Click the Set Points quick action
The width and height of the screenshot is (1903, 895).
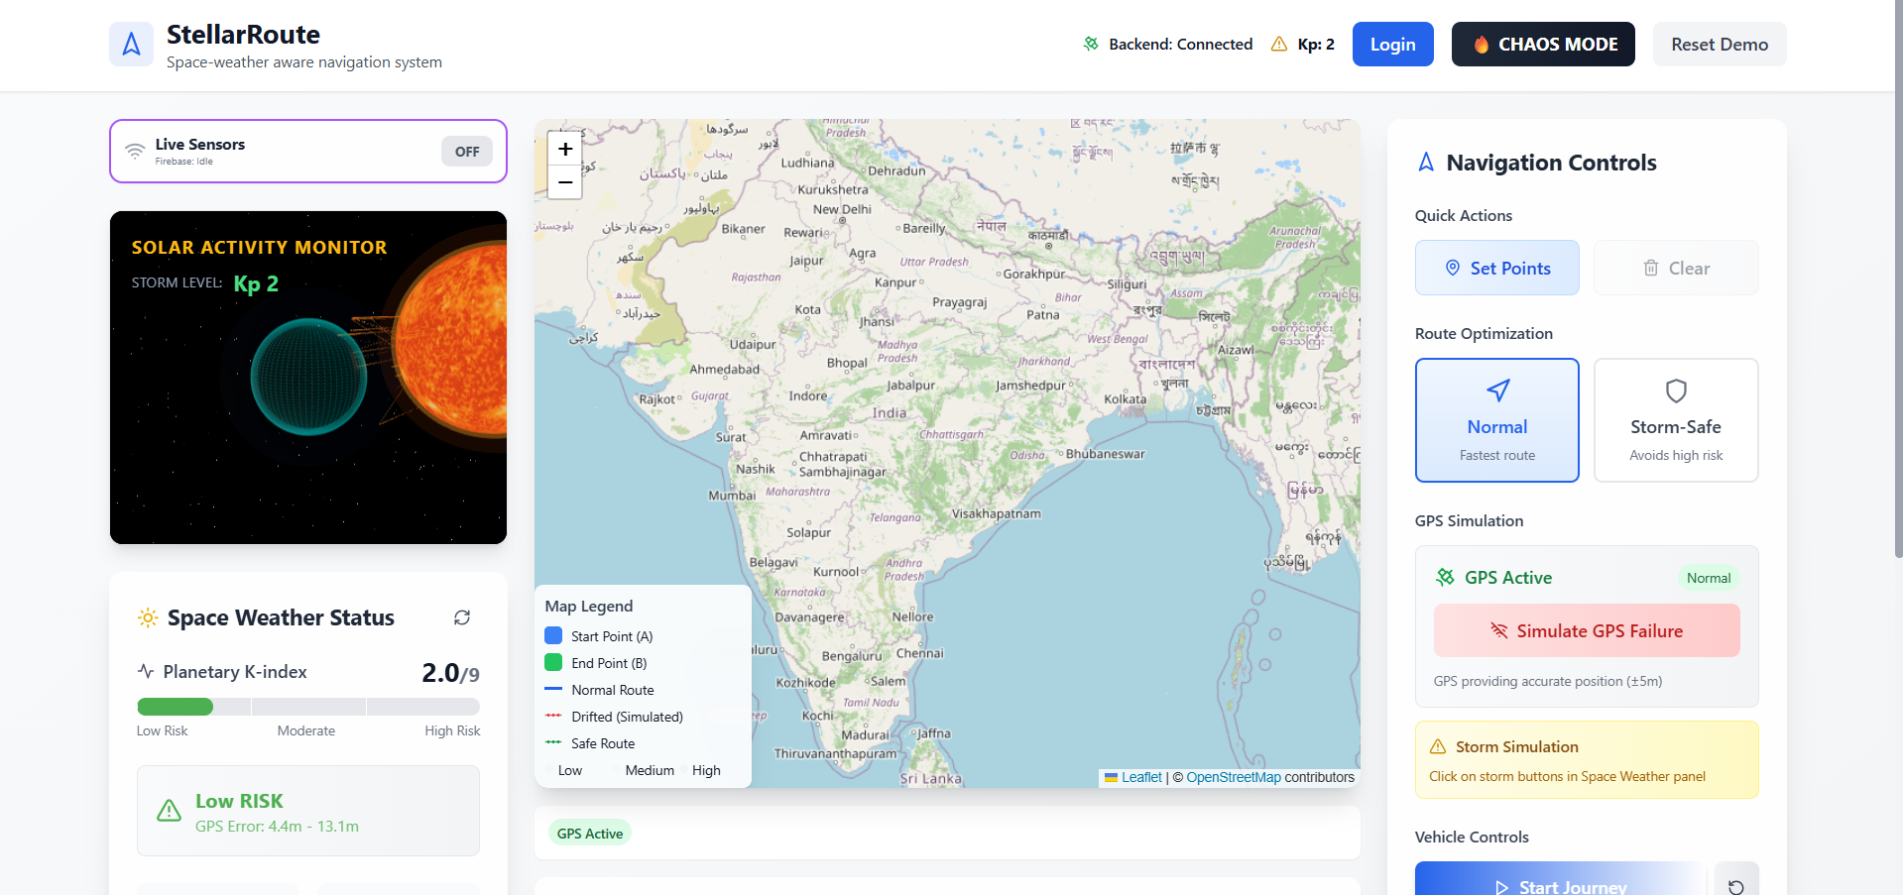(x=1496, y=268)
